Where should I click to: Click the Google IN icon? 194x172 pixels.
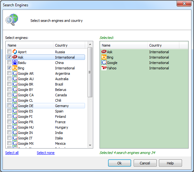point(15,133)
